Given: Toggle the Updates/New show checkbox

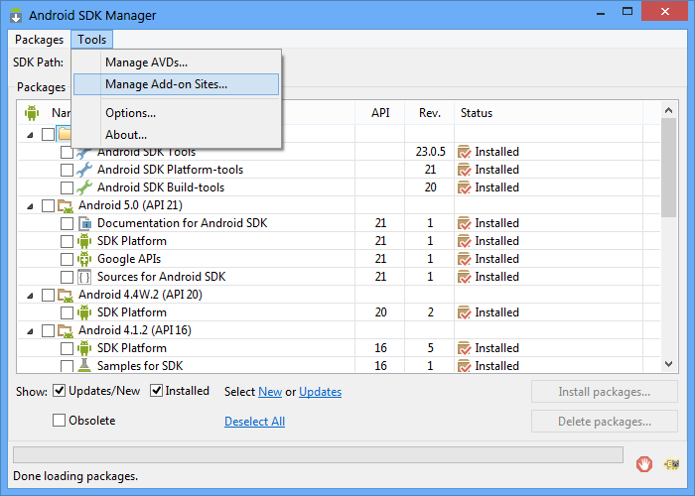Looking at the screenshot, I should click(59, 391).
